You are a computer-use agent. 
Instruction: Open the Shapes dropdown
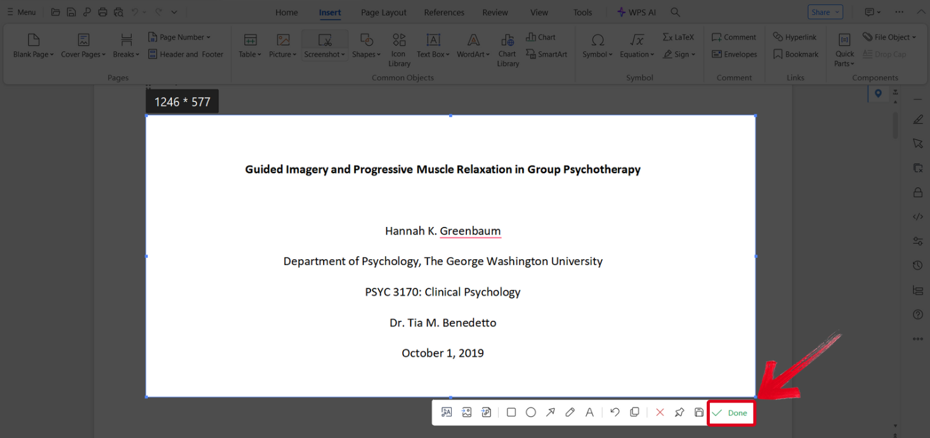coord(367,46)
